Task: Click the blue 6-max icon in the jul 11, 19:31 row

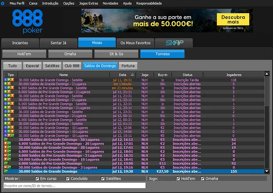Action: [x=5, y=80]
